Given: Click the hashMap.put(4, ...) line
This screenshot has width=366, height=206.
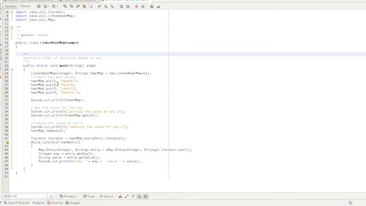Looking at the screenshot, I should (55, 93).
